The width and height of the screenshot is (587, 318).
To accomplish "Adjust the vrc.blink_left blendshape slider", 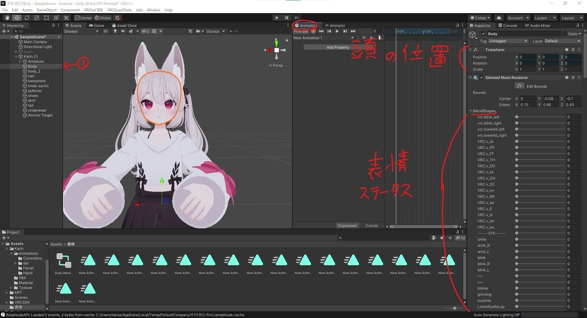I will click(540, 117).
